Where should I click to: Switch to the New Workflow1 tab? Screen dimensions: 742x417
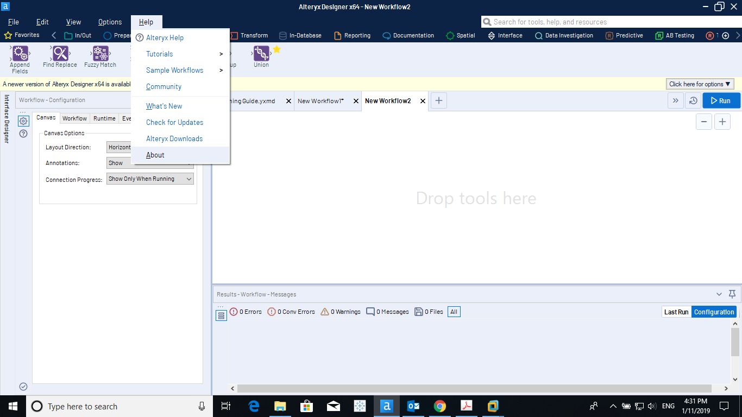[320, 100]
